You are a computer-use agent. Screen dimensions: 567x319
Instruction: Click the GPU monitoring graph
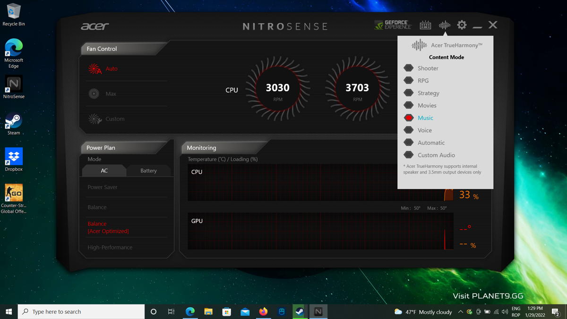point(320,231)
